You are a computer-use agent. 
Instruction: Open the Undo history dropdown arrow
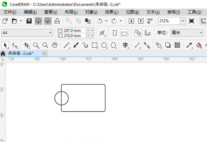click(106, 21)
